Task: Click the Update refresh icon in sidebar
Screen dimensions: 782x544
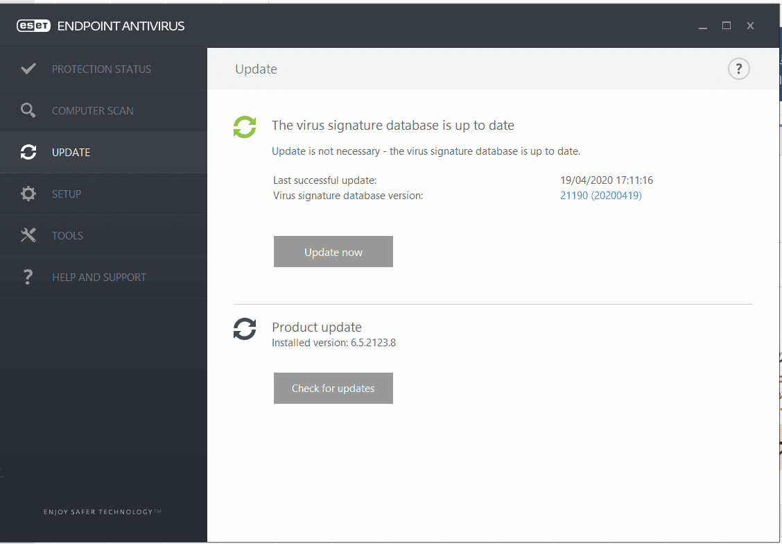Action: [28, 152]
